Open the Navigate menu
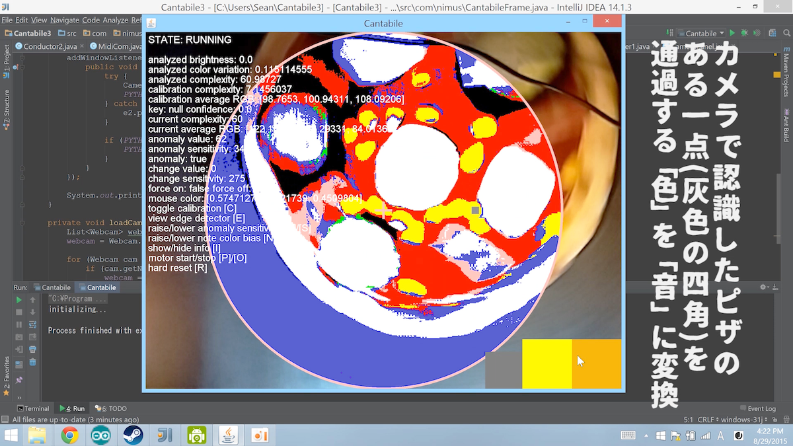 click(x=63, y=20)
